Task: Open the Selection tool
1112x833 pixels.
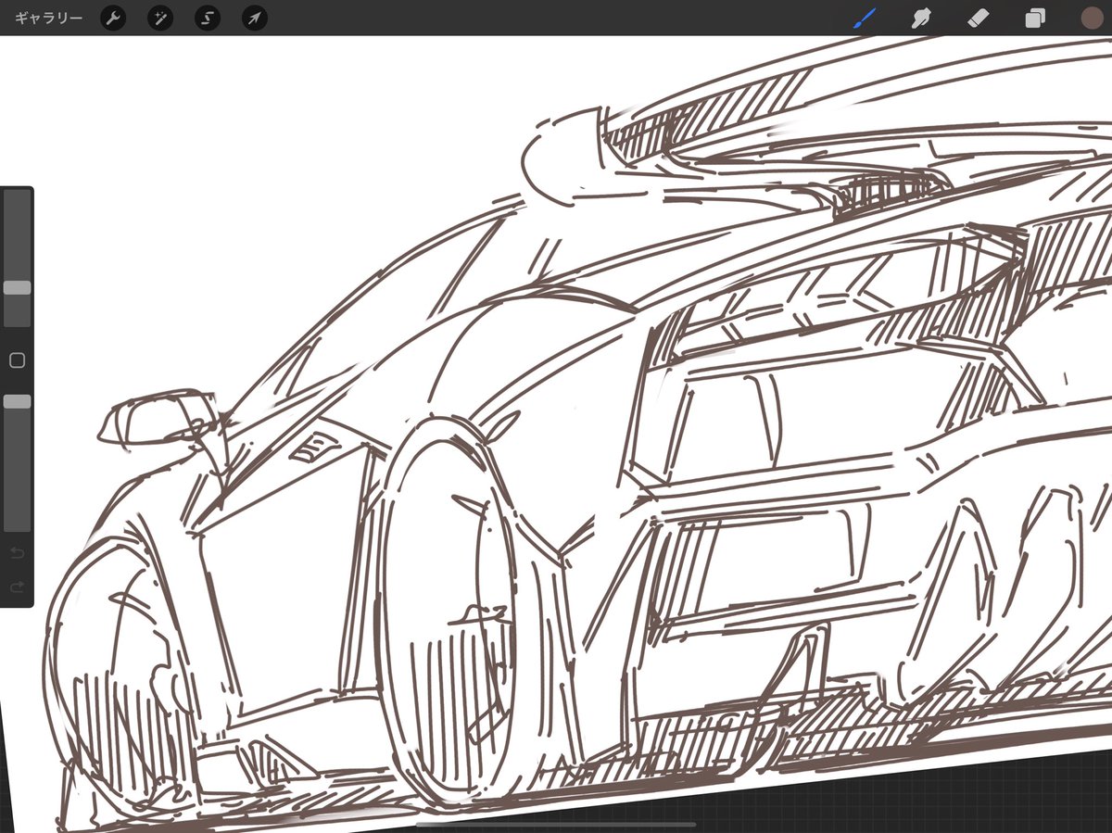Action: 208,19
